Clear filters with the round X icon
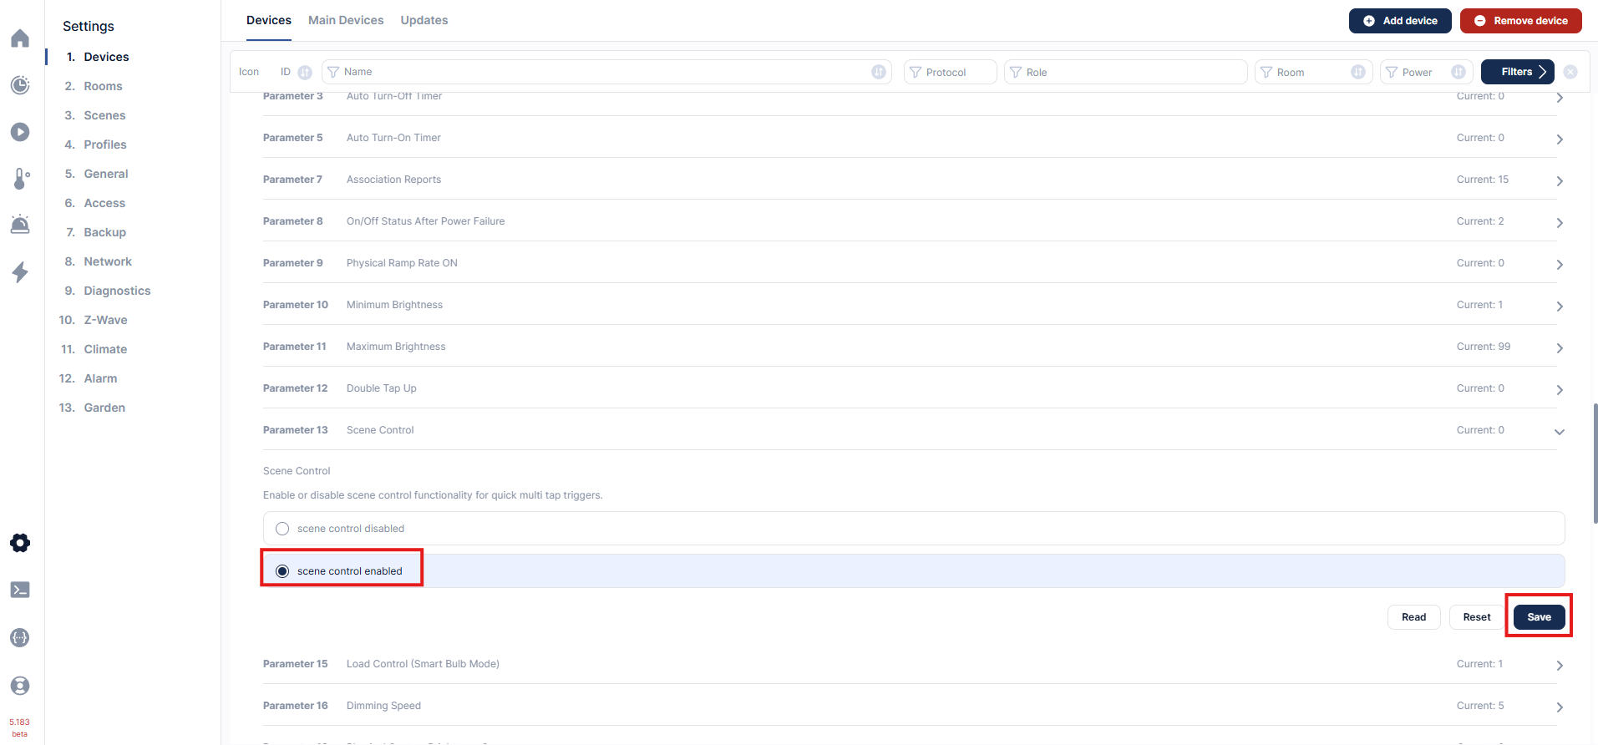Screen dimensions: 1598x745 1570,72
